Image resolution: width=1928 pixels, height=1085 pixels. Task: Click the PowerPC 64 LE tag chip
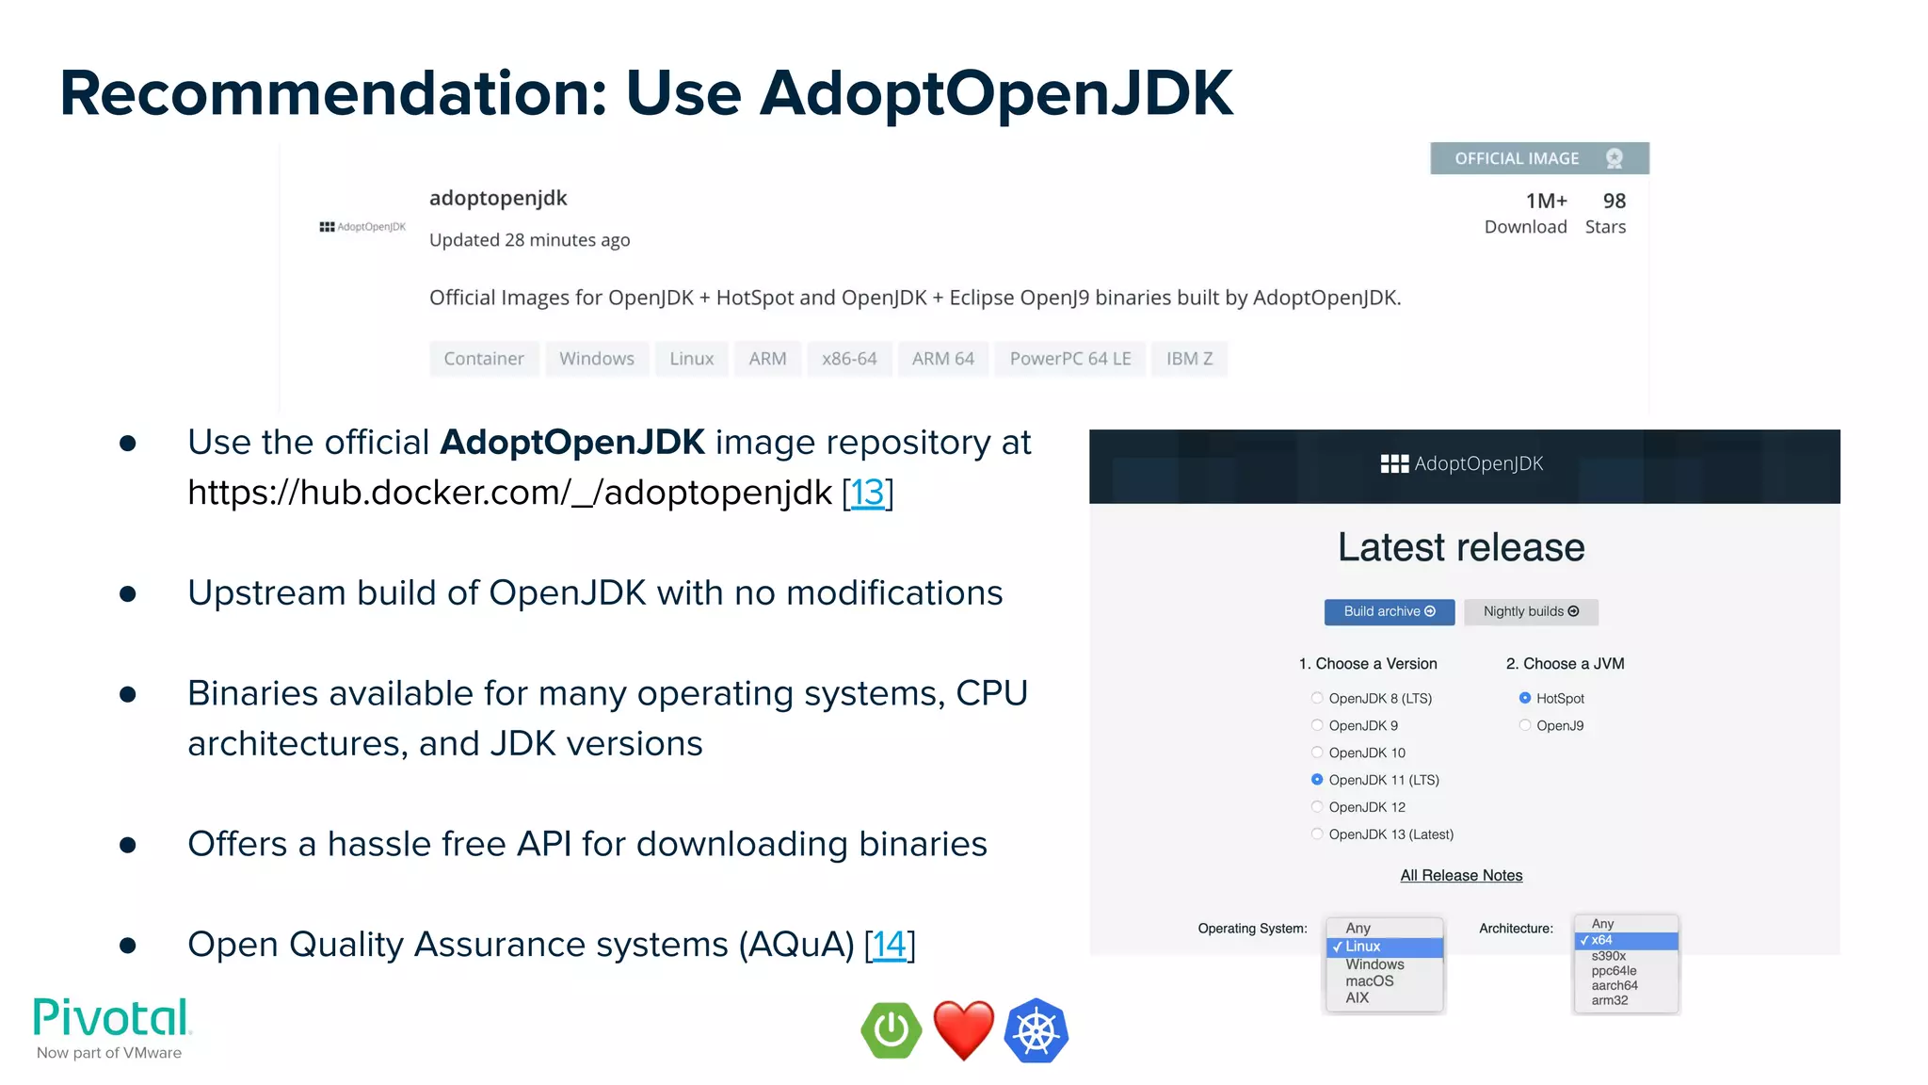click(x=1070, y=359)
